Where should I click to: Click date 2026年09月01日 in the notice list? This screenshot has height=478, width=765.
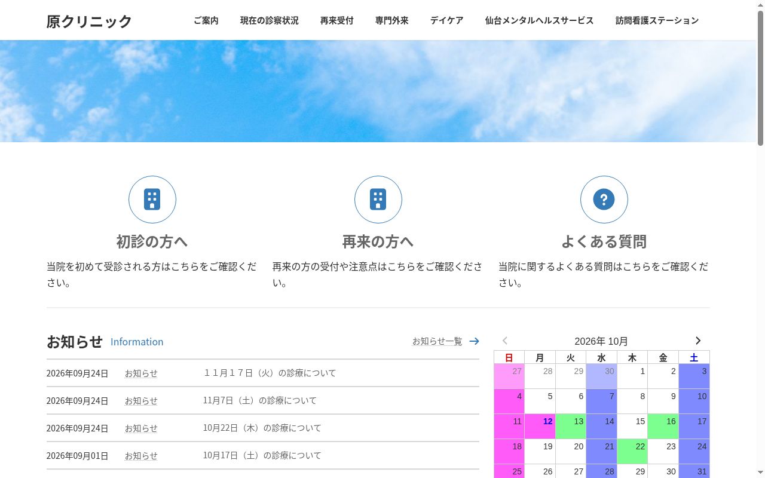coord(78,456)
